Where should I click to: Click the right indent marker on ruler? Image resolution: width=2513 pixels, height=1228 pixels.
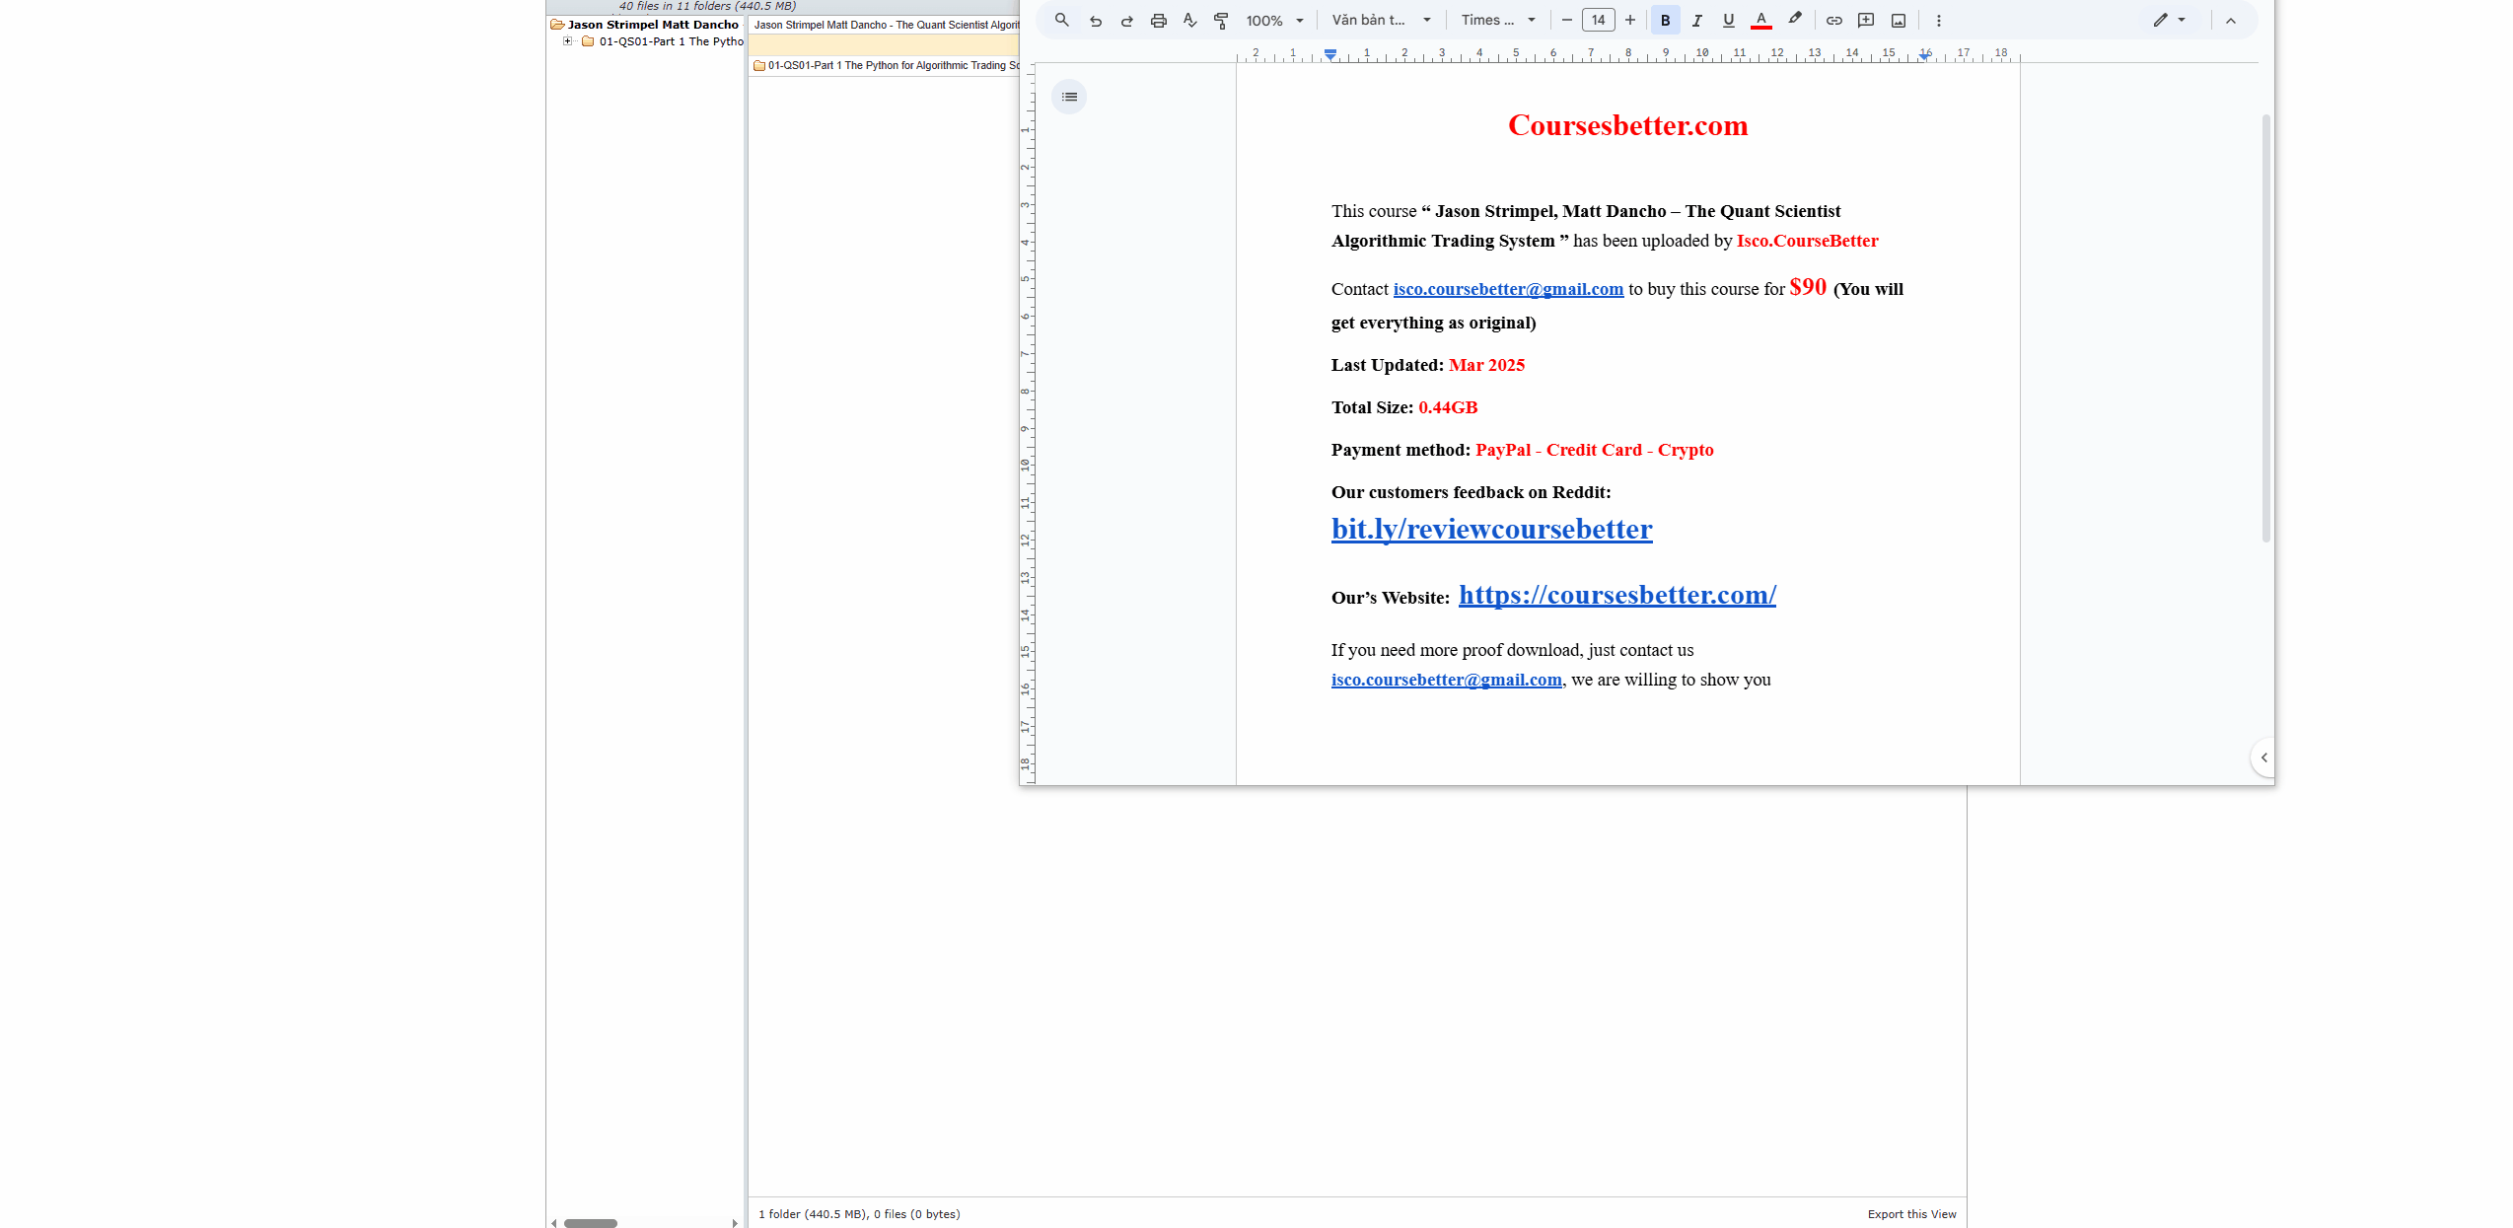click(1924, 56)
